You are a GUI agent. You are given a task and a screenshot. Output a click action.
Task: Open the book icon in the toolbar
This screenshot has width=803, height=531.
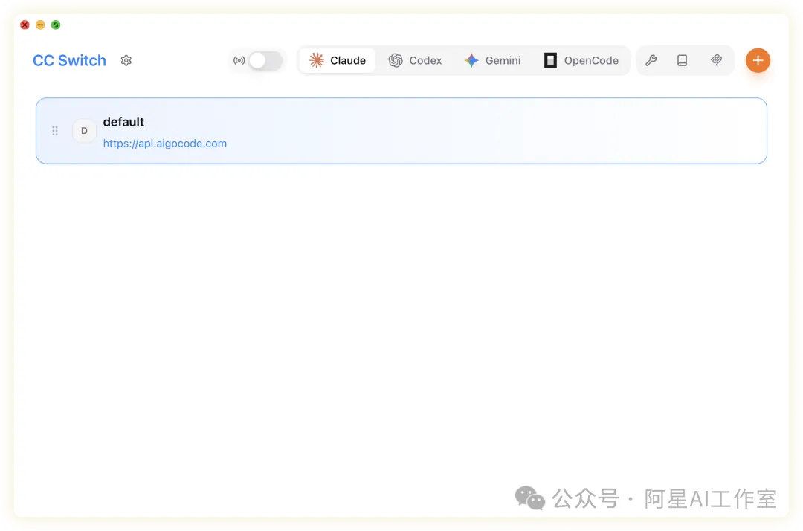pos(683,61)
